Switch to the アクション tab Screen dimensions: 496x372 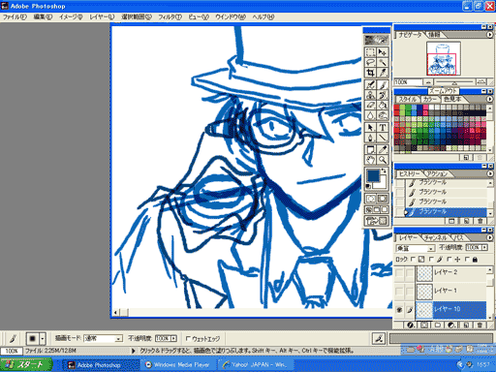pyautogui.click(x=437, y=173)
